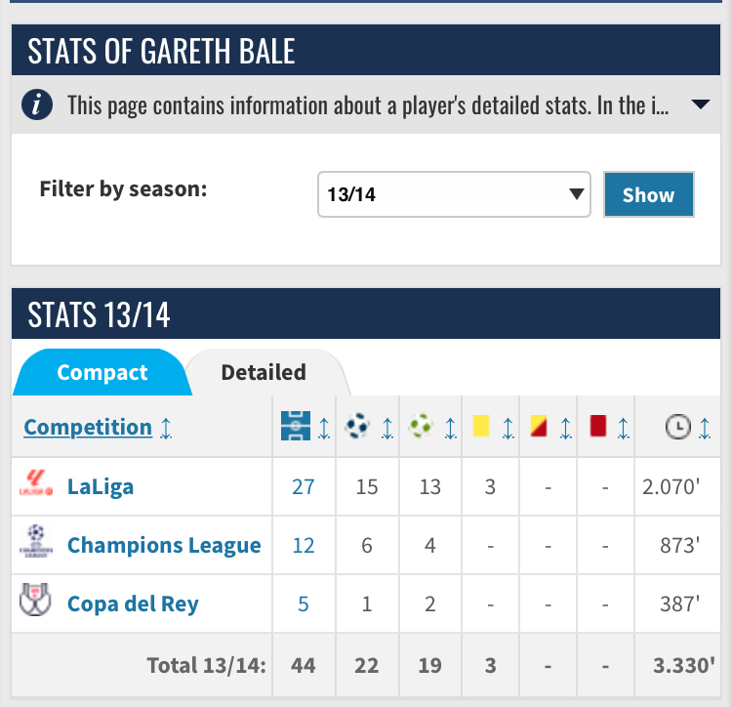The image size is (732, 707).
Task: Sort table by Competition arrow
Action: point(167,428)
